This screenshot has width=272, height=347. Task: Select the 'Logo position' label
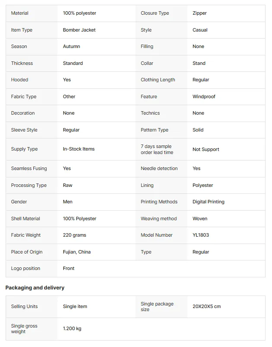pyautogui.click(x=26, y=268)
